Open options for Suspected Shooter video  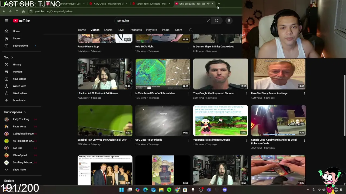pos(247,93)
